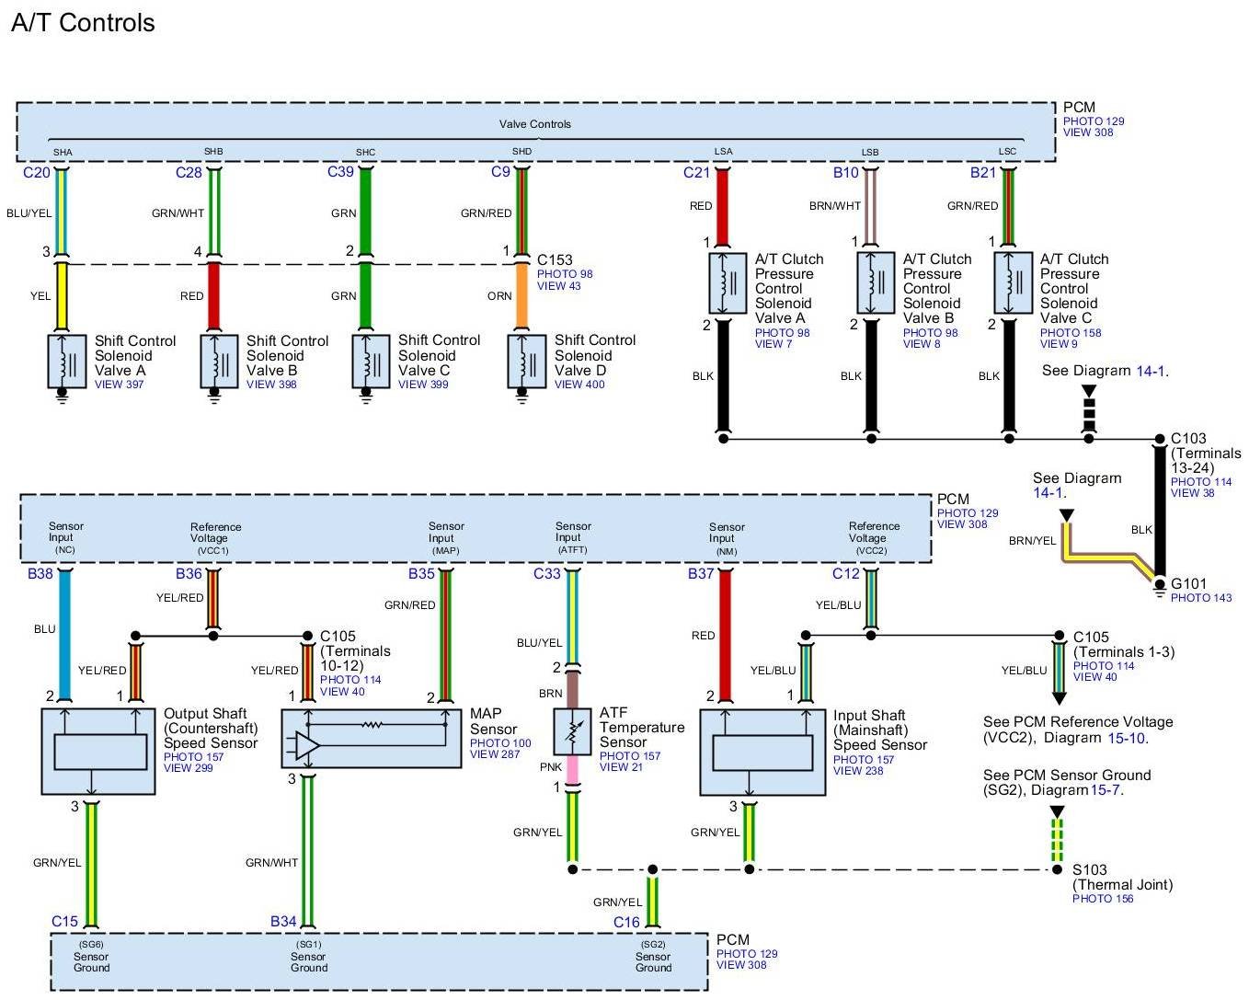Screen dimensions: 1249x1000
Task: Open PHOTO 158 for Solenoid Valve C
Action: click(1071, 333)
